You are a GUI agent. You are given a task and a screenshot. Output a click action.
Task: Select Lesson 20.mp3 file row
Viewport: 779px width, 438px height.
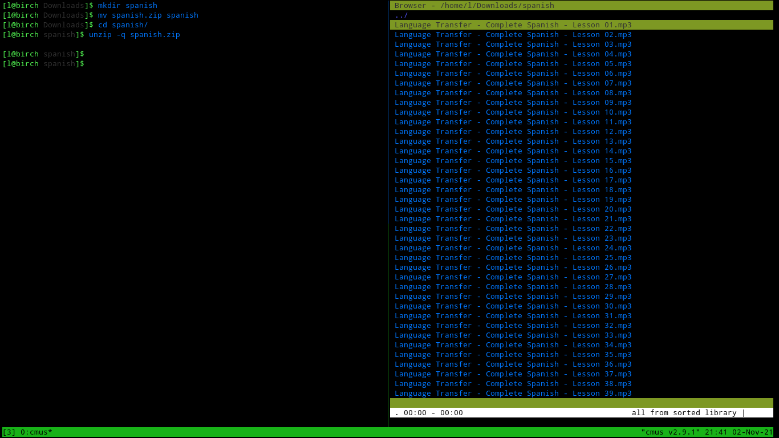tap(582, 209)
